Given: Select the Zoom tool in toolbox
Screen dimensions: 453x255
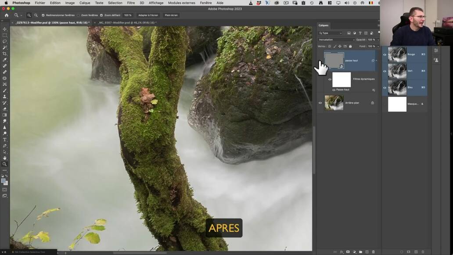Looking at the screenshot, I should 5,164.
